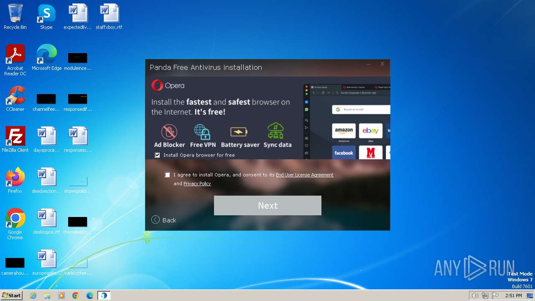The image size is (535, 301).
Task: Go Back in the installer
Action: 164,220
